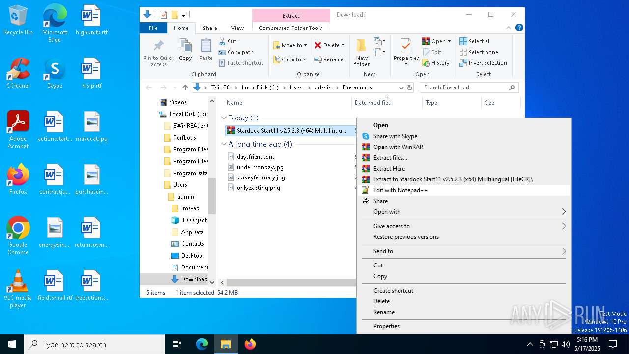
Task: Click History in ribbon
Action: click(x=436, y=63)
